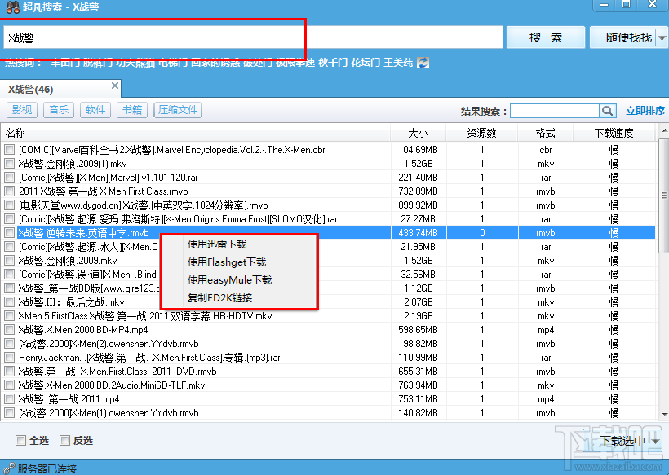Filter results by 软件
The width and height of the screenshot is (669, 475).
(x=95, y=110)
